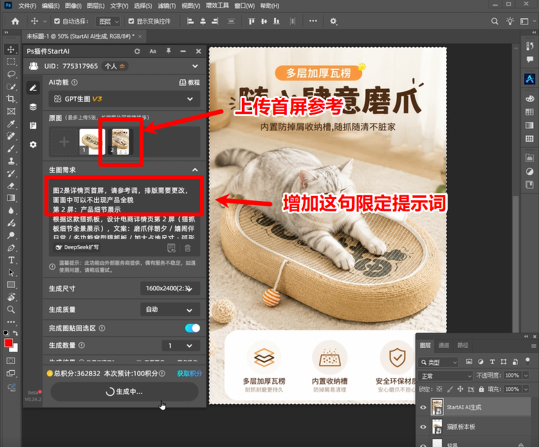Select the Horizontal Type tool

pyautogui.click(x=11, y=260)
